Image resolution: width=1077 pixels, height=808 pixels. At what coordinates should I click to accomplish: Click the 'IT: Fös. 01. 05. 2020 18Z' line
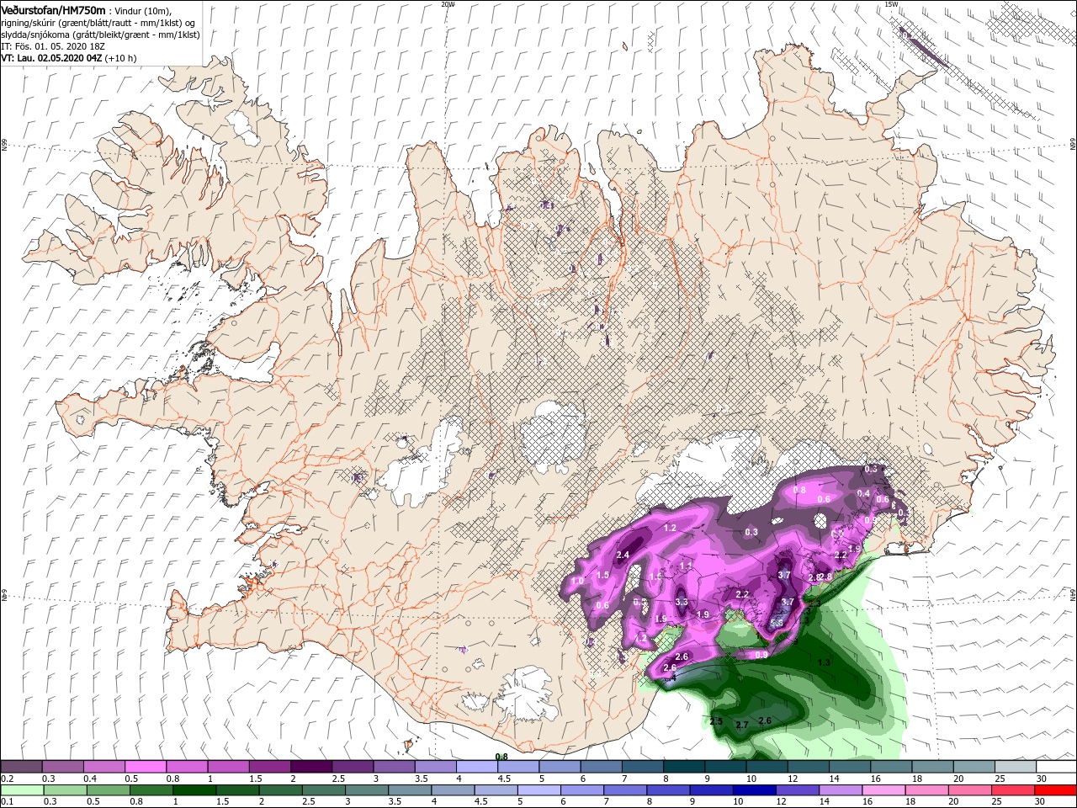(x=52, y=46)
